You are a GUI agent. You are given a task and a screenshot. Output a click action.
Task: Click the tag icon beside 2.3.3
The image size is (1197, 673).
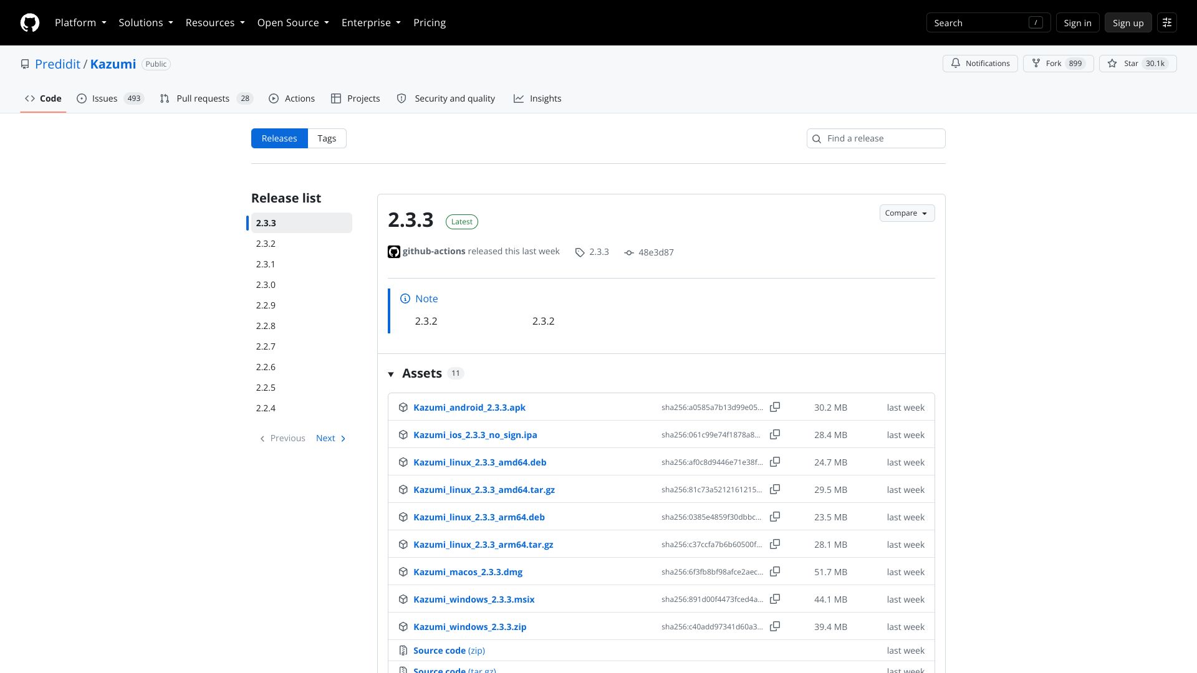pos(580,252)
